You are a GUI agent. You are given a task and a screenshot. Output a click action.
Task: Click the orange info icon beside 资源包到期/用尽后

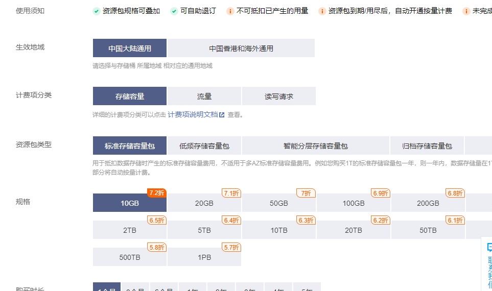[322, 11]
